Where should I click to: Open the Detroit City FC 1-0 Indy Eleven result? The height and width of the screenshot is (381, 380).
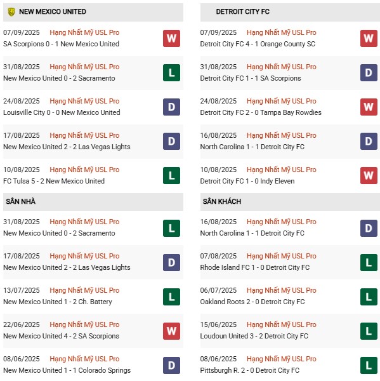click(x=247, y=181)
